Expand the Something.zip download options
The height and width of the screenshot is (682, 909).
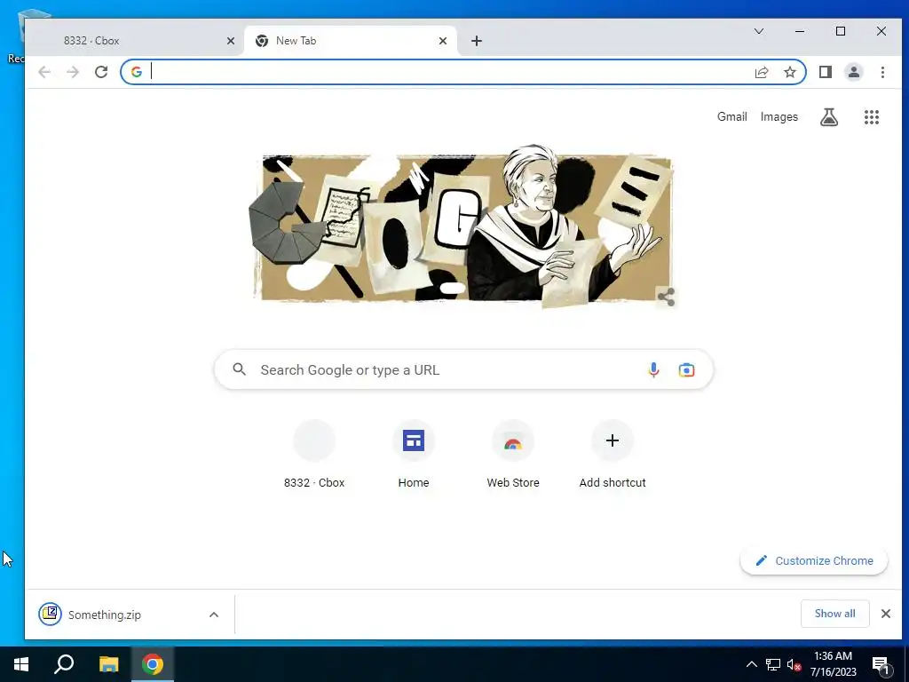[x=214, y=615]
